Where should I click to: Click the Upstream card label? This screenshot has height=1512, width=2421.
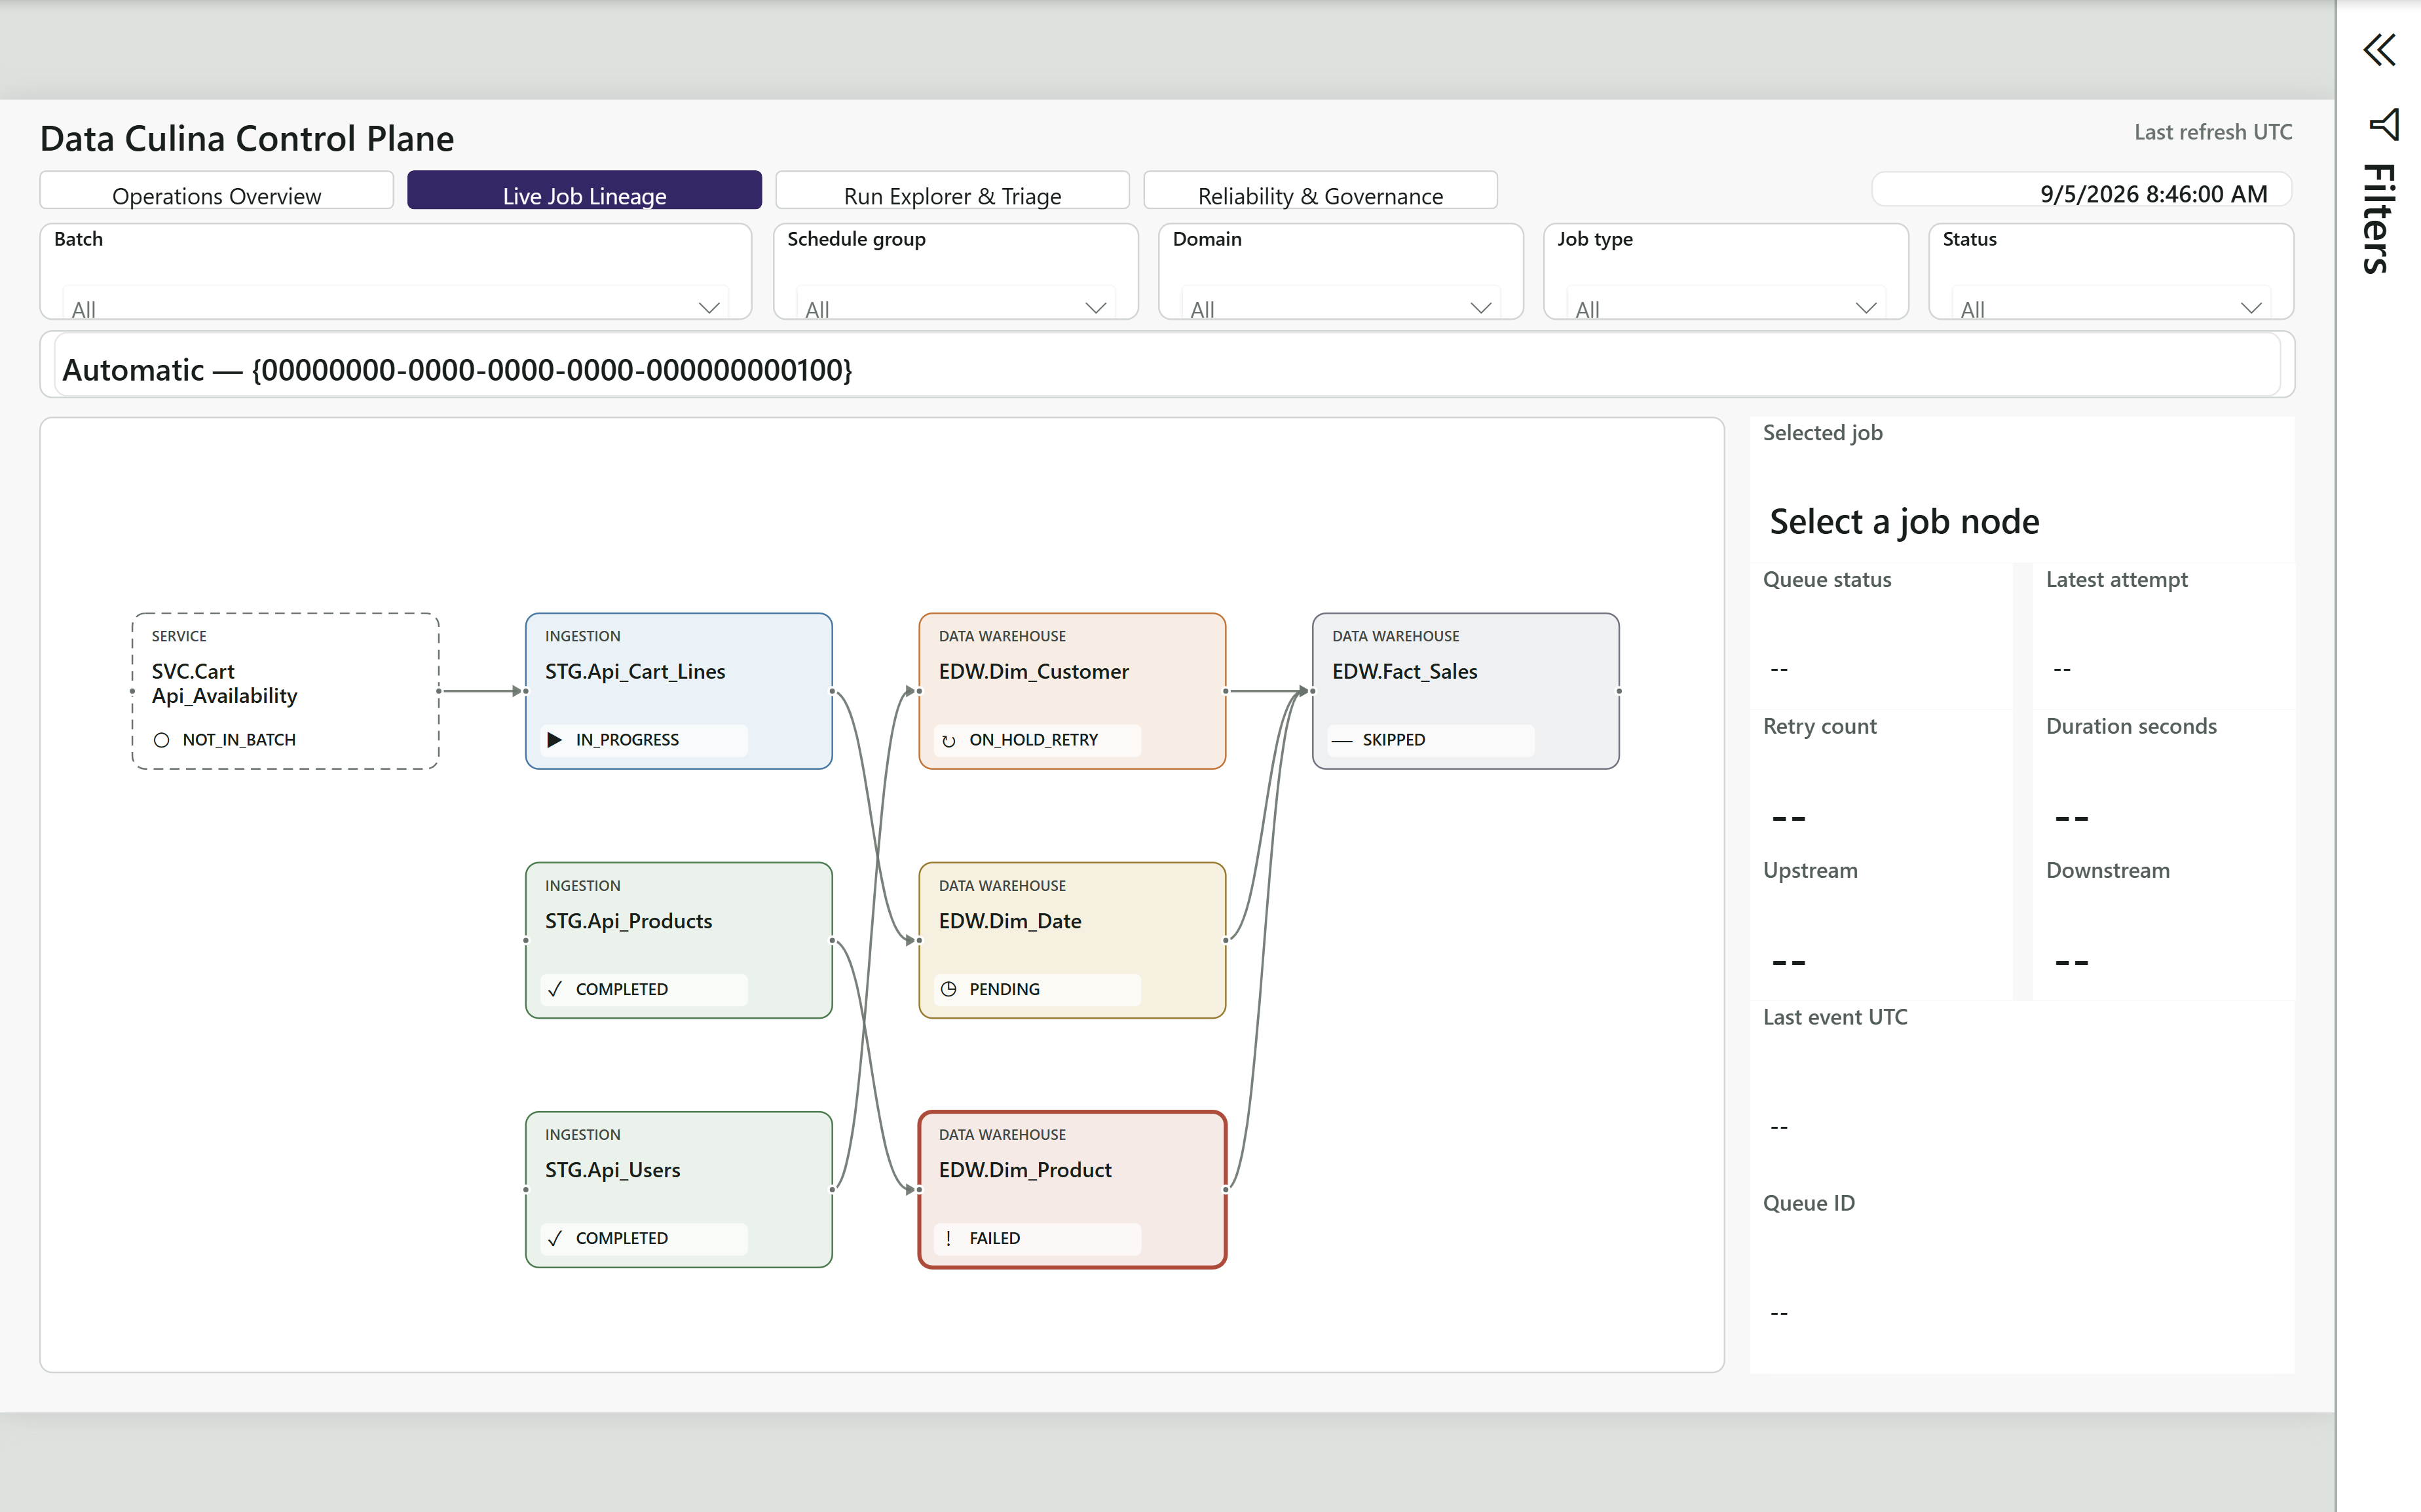coord(1811,871)
